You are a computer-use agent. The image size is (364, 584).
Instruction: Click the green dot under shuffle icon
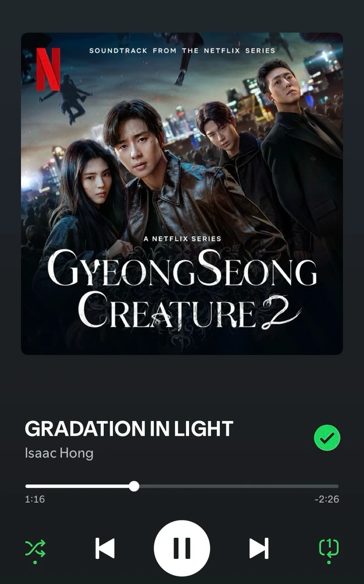point(35,562)
